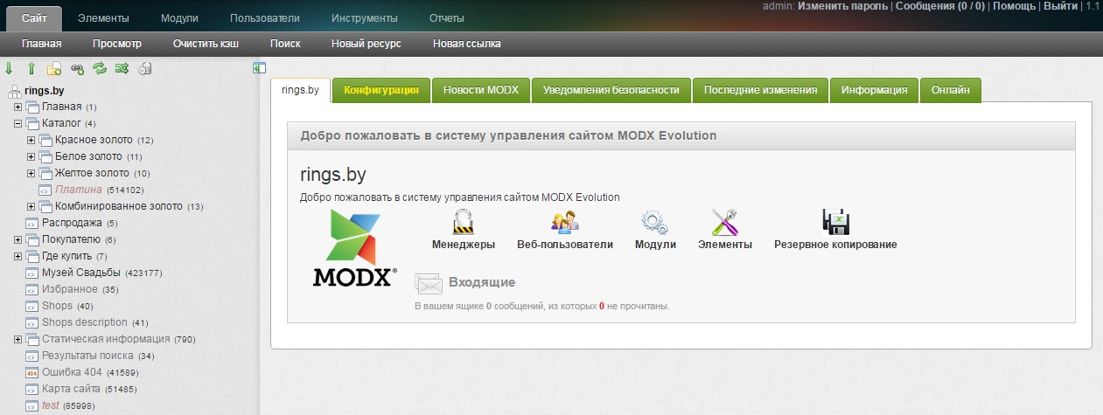This screenshot has height=415, width=1103.
Task: Open Веб-пользователи users icon
Action: click(564, 220)
